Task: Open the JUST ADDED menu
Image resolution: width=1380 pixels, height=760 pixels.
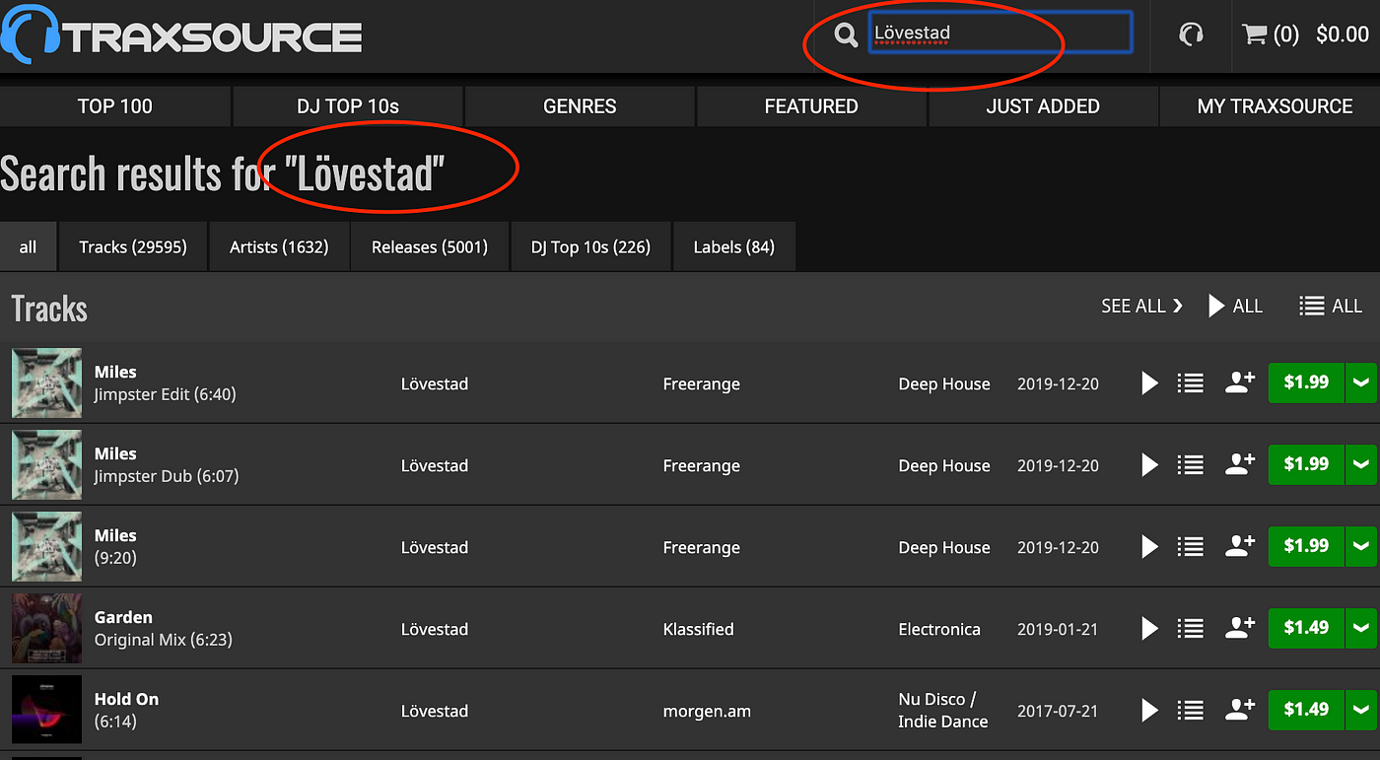Action: [x=1043, y=106]
